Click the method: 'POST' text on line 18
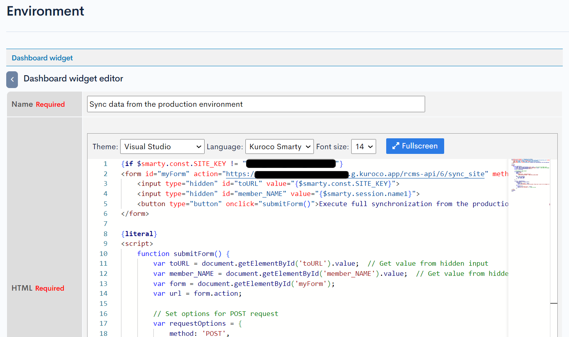Viewport: 569px width, 337px height. [200, 333]
